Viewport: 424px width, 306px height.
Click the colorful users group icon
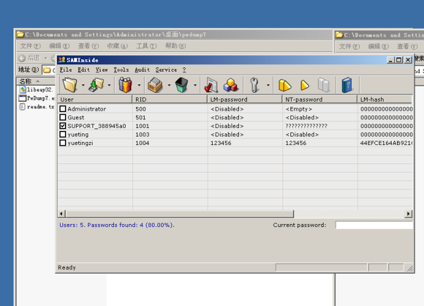[x=125, y=85]
